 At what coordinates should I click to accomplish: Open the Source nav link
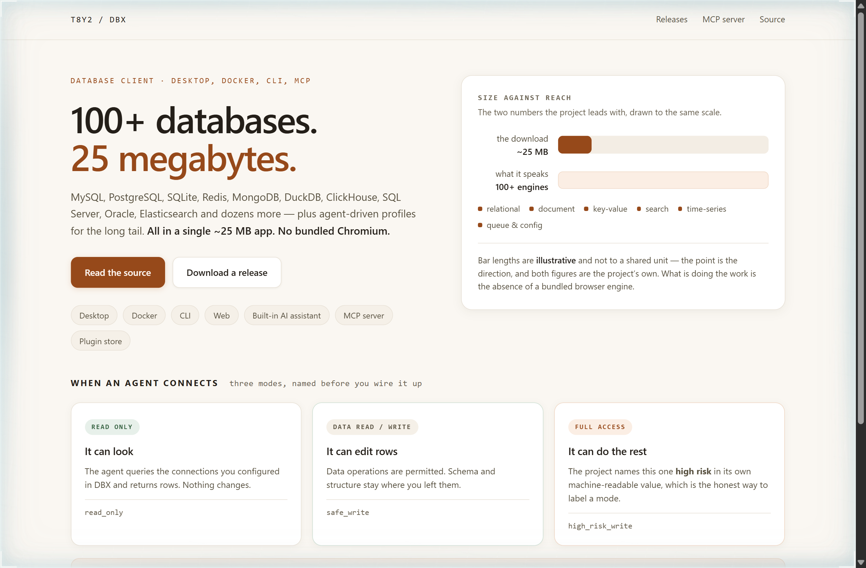[x=772, y=20]
